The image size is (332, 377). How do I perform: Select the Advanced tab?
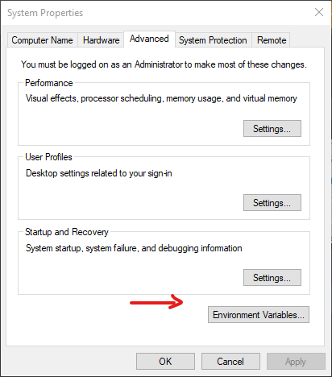[x=149, y=39]
